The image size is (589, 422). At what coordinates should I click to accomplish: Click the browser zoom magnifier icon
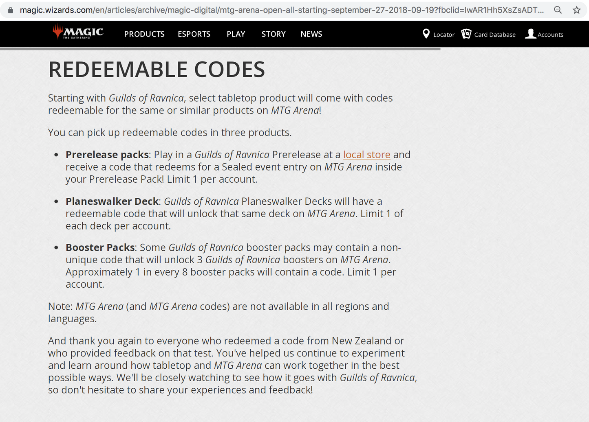point(558,10)
